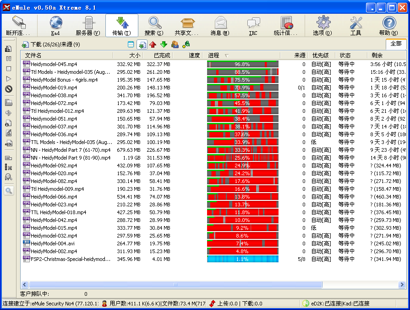Click the Stop download square icon
Screen dimensions: 410x310
[x=9, y=69]
